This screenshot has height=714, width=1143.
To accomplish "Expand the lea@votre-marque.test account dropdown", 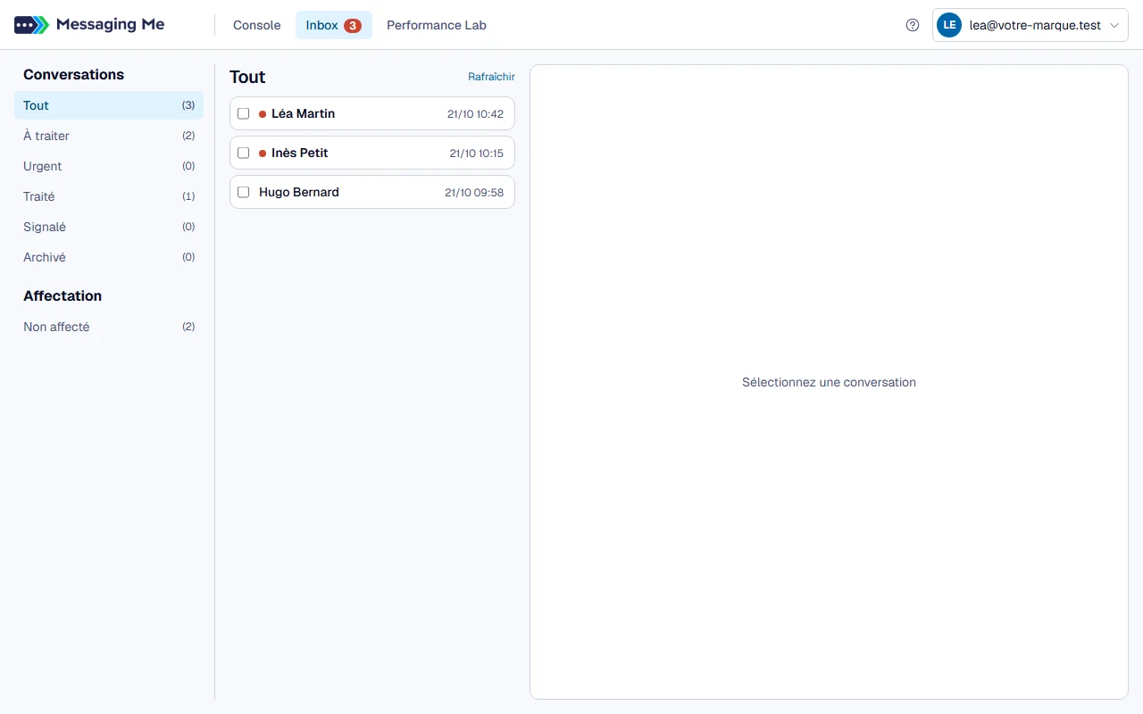I will (x=1030, y=25).
